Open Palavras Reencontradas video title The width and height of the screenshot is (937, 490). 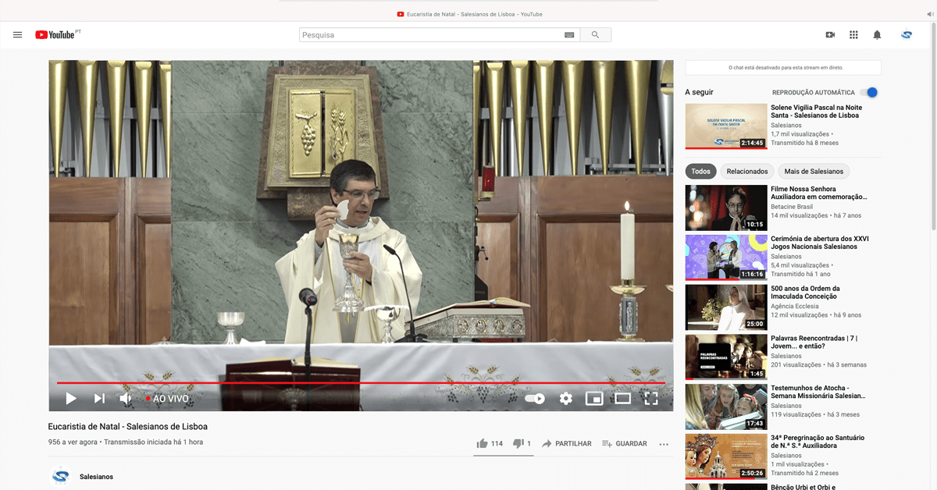click(x=814, y=343)
